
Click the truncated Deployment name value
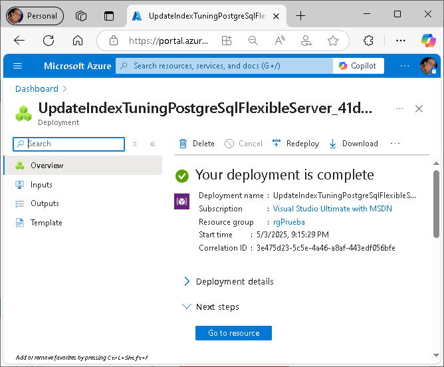(344, 195)
